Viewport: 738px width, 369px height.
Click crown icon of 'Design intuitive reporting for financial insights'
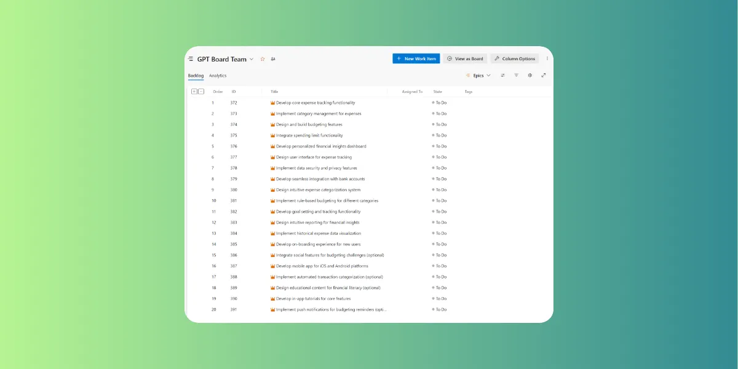tap(272, 223)
